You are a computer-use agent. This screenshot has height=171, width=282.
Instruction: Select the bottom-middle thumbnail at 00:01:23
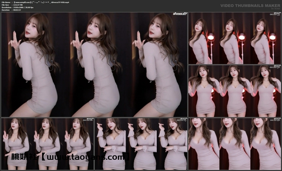(141, 144)
